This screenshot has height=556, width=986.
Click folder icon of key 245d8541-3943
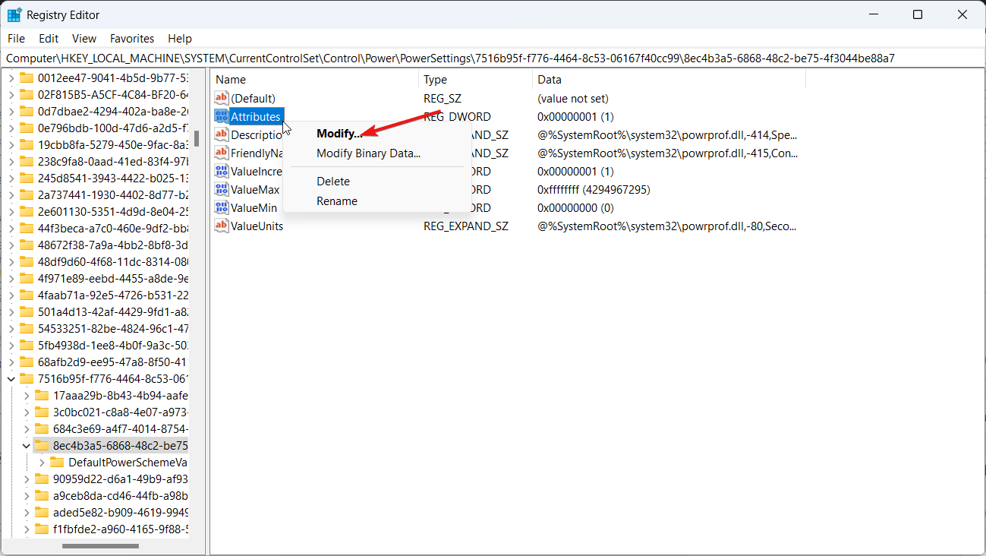click(27, 178)
